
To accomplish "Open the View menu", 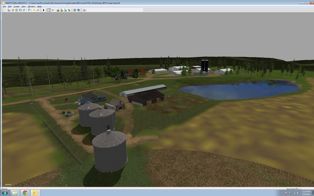I will tap(24, 7).
